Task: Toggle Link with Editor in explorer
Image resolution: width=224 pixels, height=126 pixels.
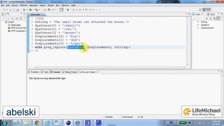Action: click(x=21, y=19)
